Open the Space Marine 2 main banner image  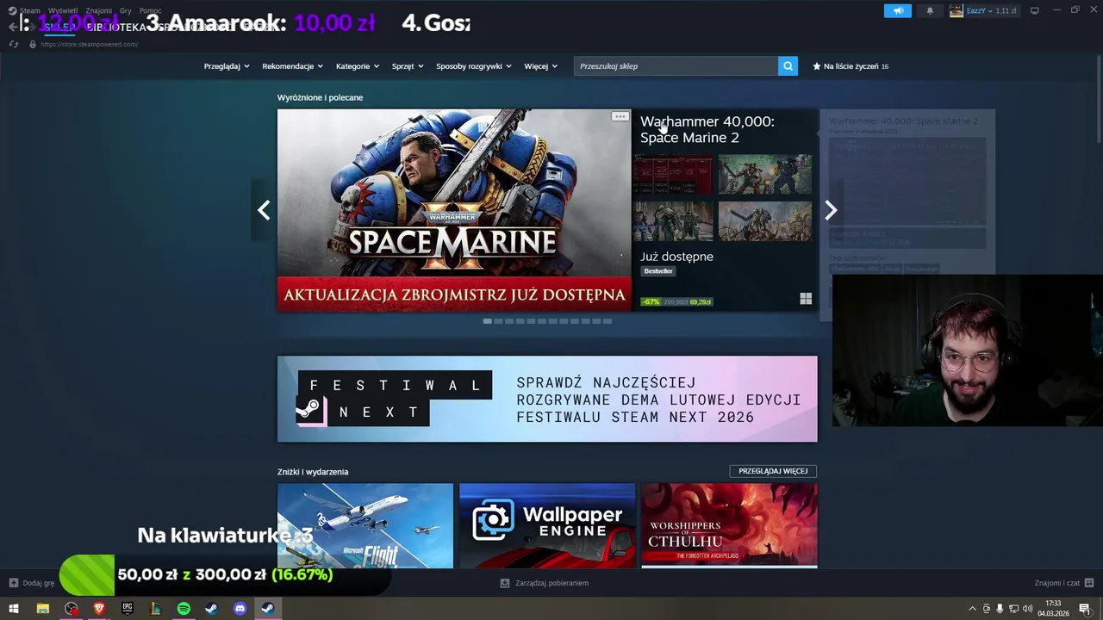[x=454, y=210]
